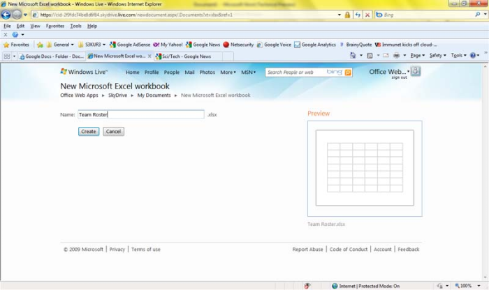Image resolution: width=489 pixels, height=290 pixels.
Task: Switch to Google Docs - Folder tab
Action: [x=52, y=56]
